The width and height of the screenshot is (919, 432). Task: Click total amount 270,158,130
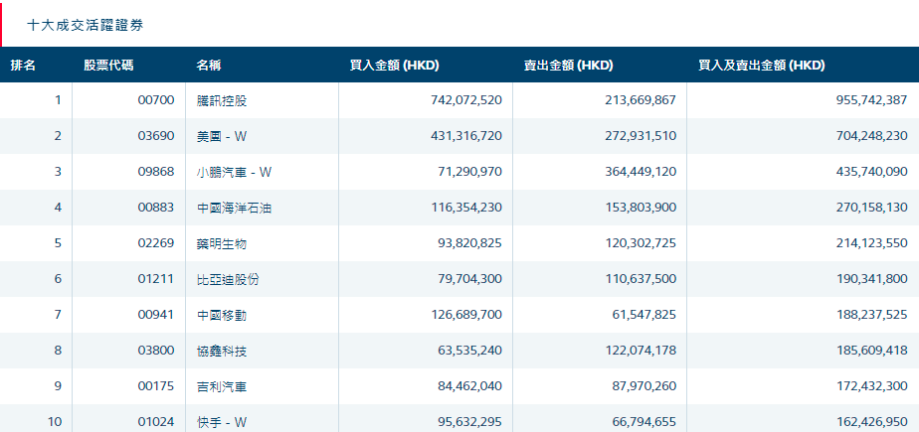tap(871, 208)
